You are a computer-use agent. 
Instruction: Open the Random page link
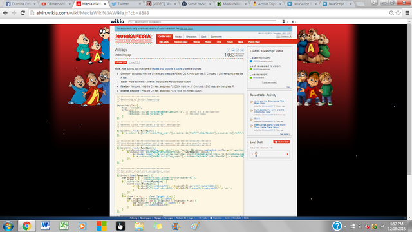coord(181,42)
